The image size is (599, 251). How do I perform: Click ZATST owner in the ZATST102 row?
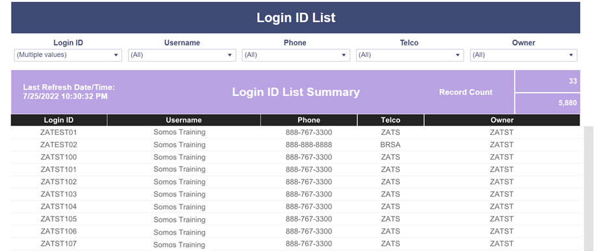tap(502, 182)
